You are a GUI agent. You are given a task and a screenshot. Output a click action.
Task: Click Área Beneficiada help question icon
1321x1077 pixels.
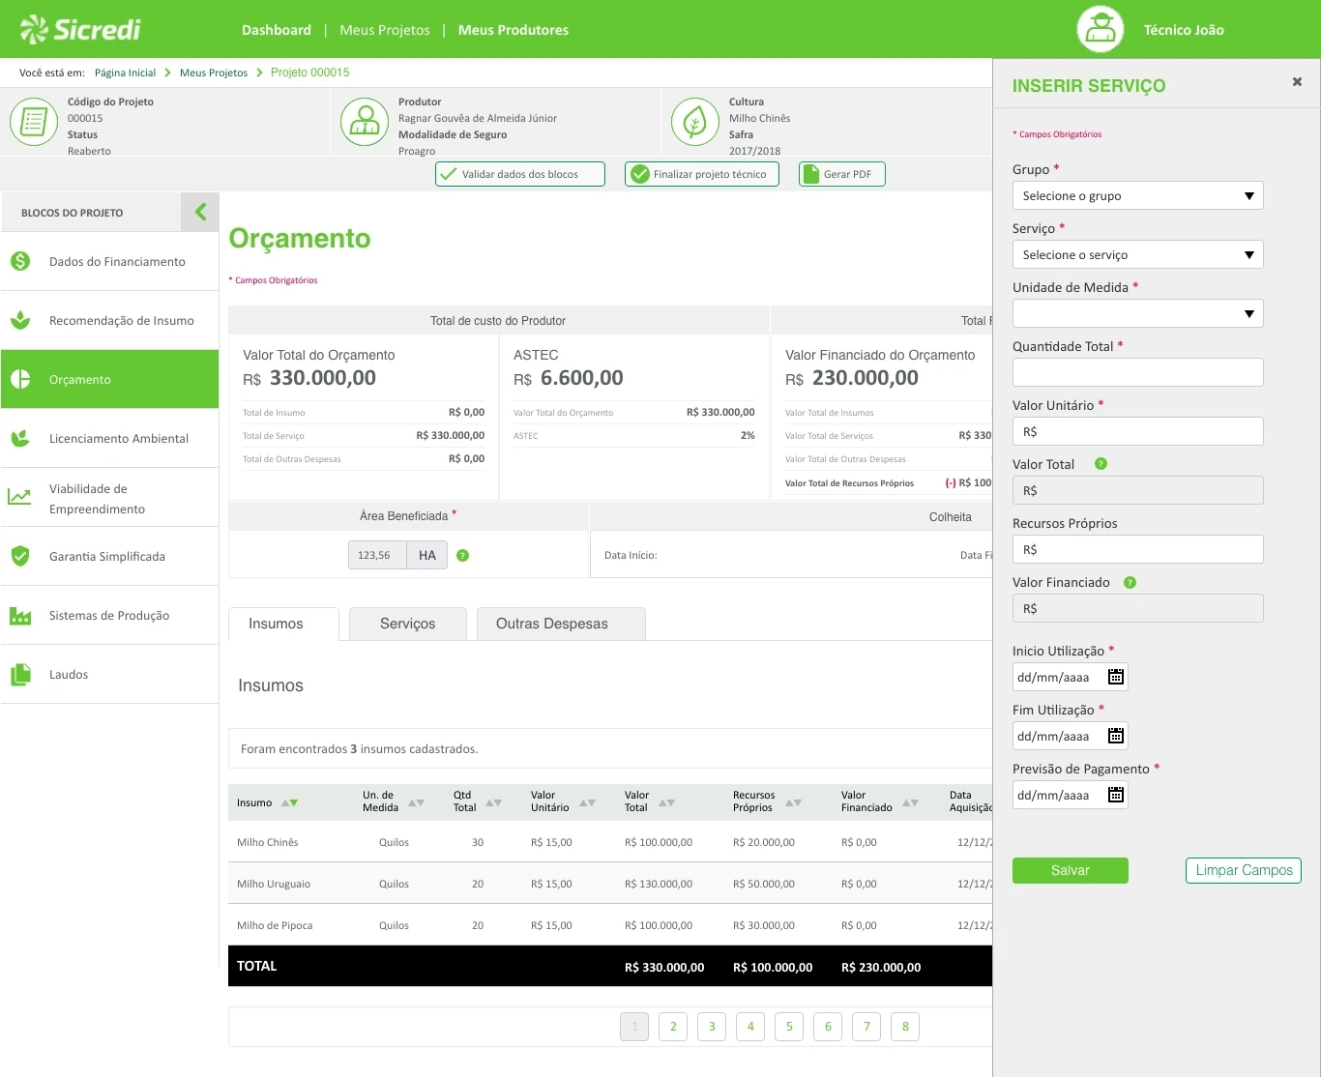[463, 555]
